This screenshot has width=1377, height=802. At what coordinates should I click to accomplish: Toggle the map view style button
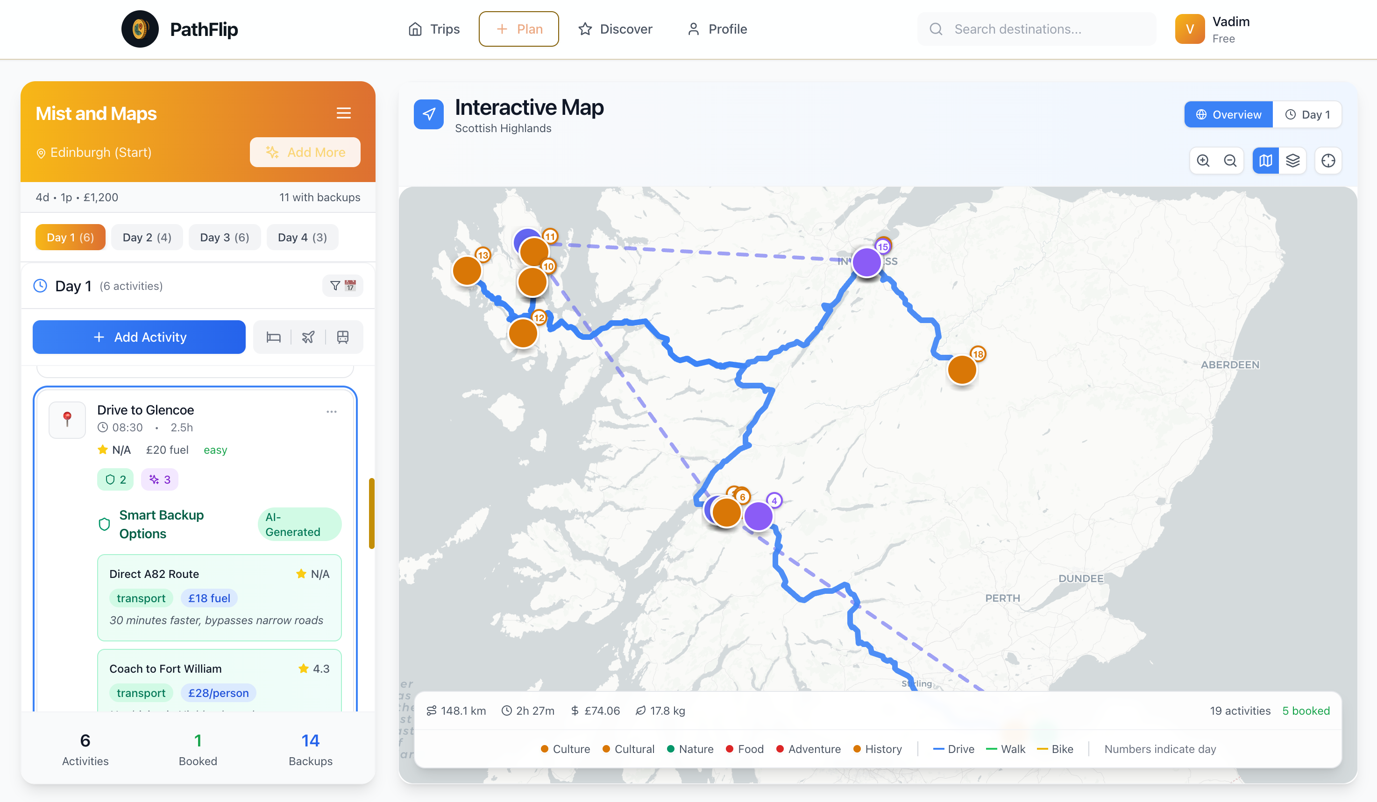pos(1265,161)
